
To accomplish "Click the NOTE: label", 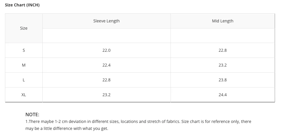I will pyautogui.click(x=32, y=114).
